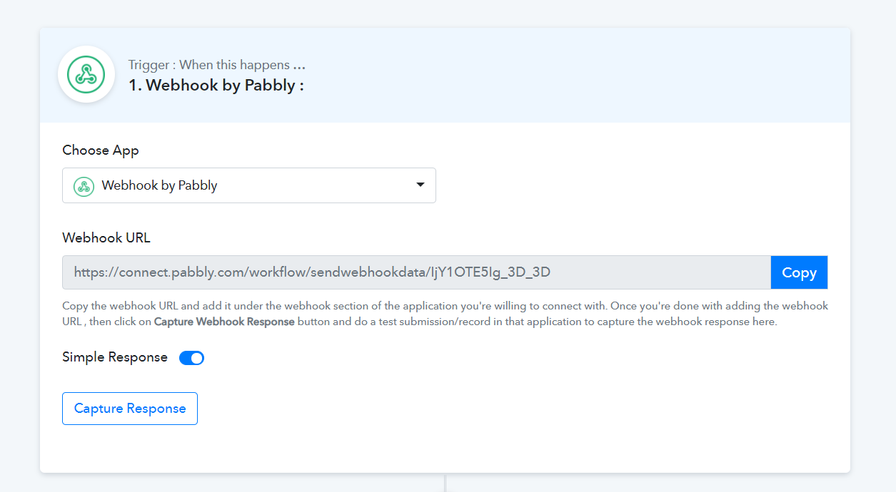
Task: Click the end of the webhook URL string 'IjY1OTE5Ig_3D_3D'
Action: 548,272
